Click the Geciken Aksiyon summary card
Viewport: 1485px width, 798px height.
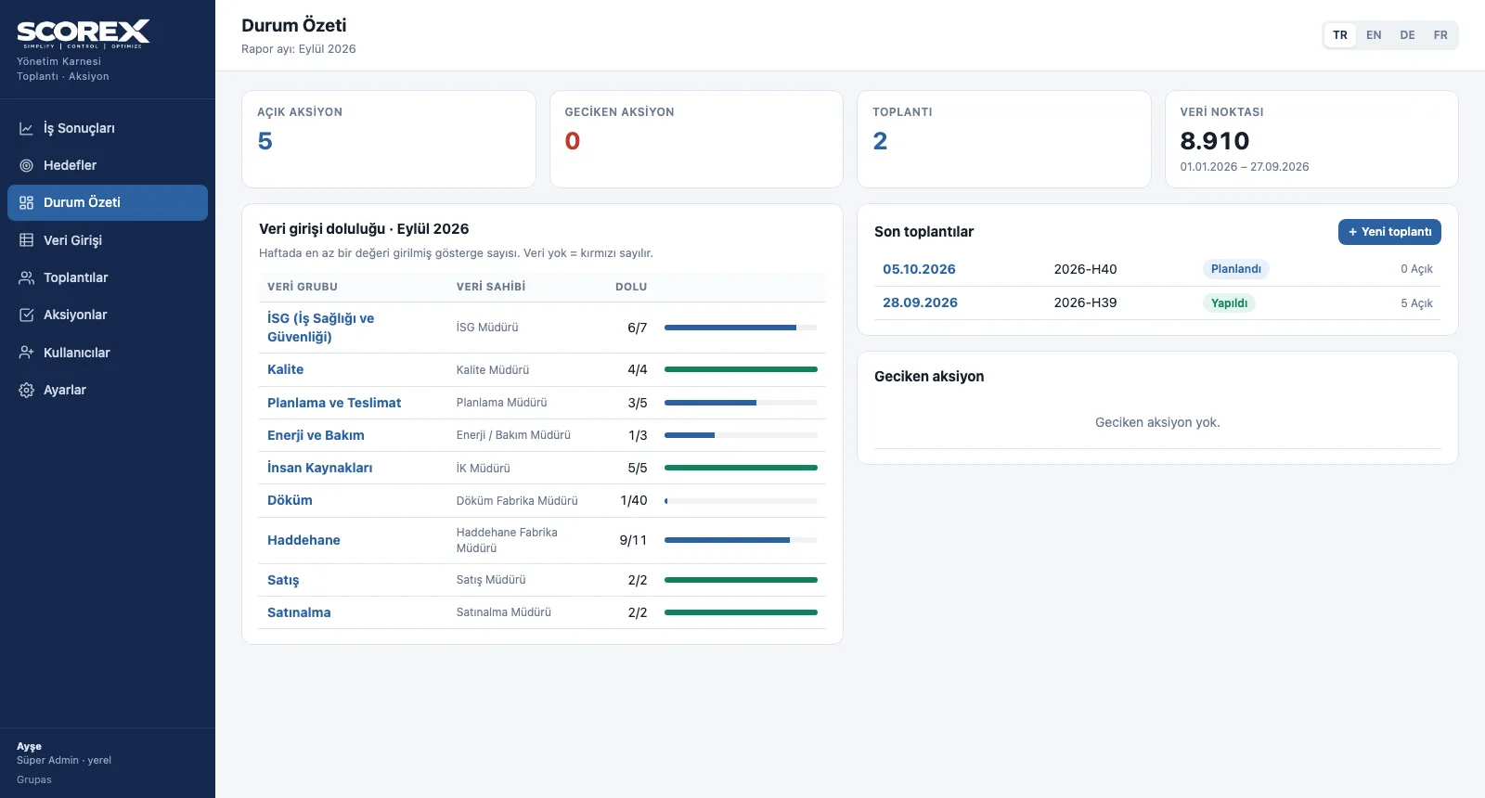tap(696, 139)
